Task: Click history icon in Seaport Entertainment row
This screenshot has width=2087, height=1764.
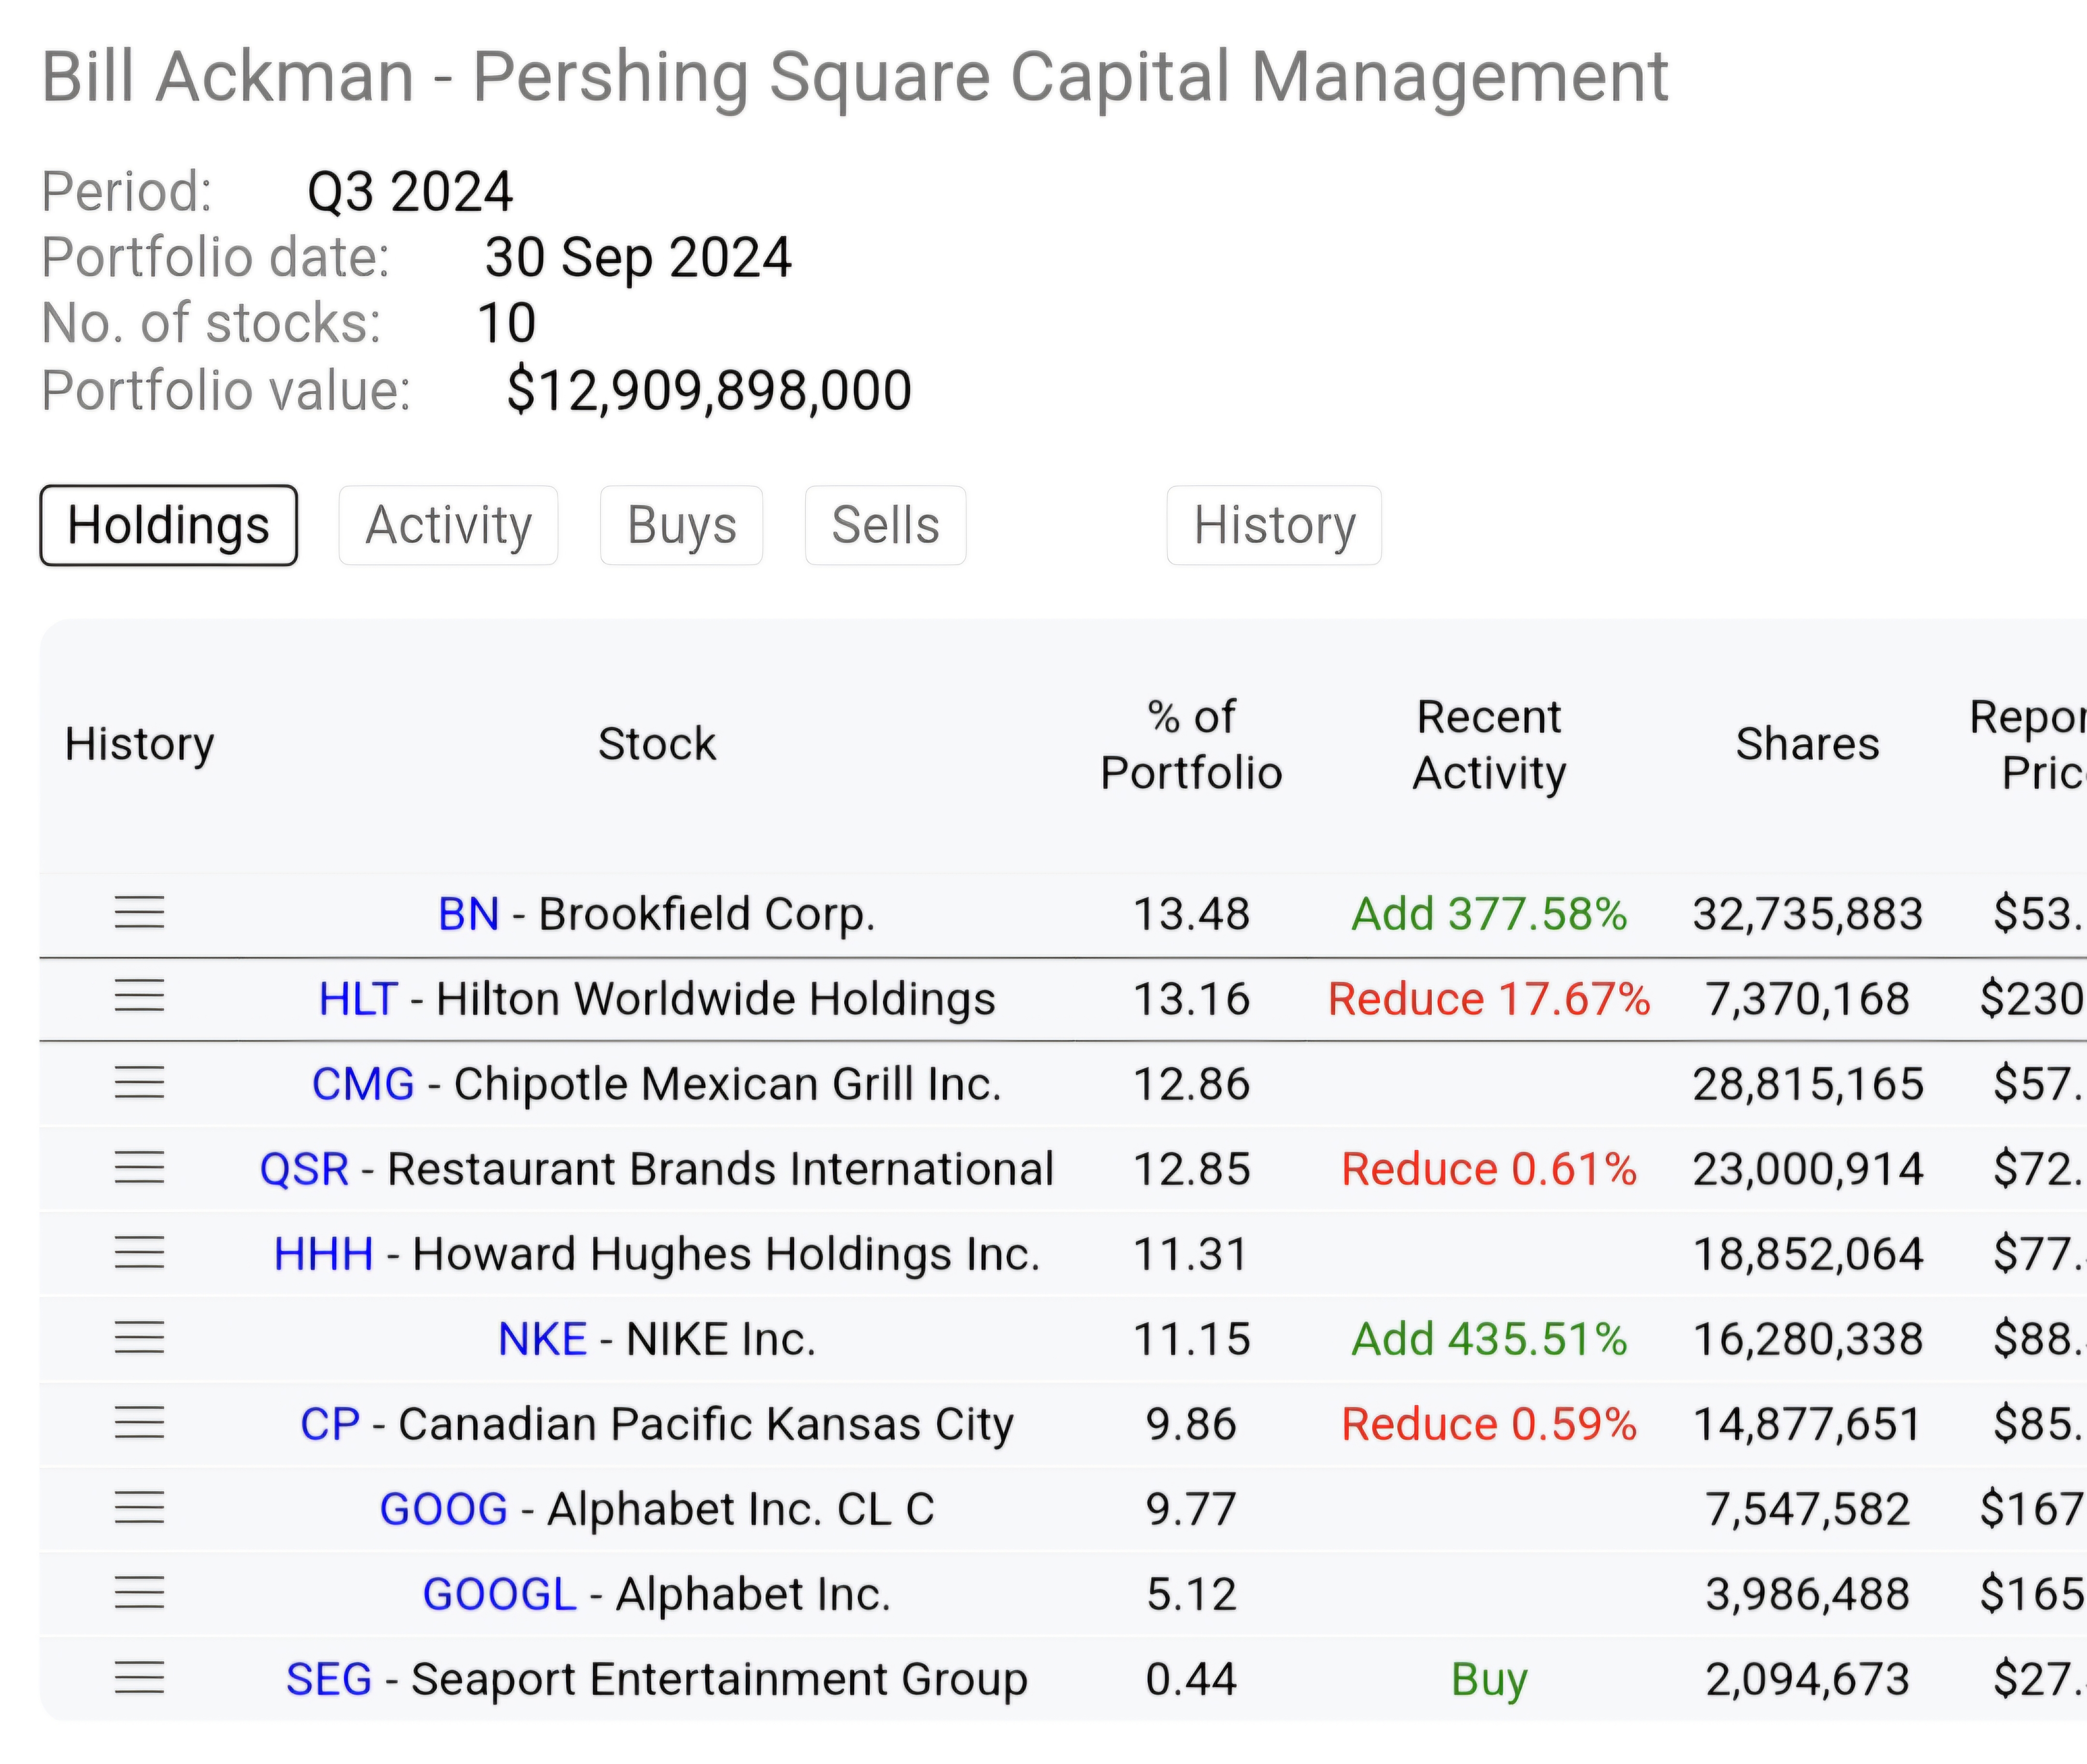Action: pyautogui.click(x=139, y=1677)
